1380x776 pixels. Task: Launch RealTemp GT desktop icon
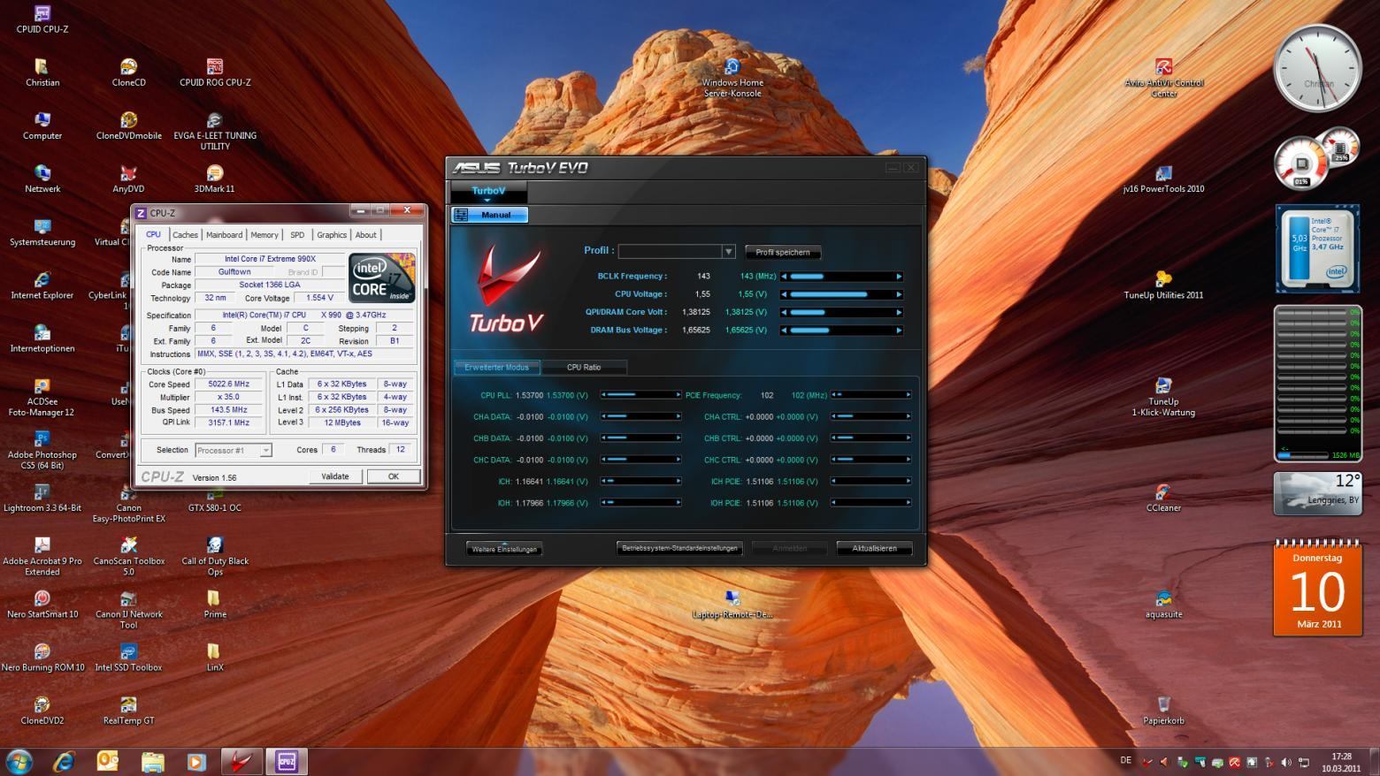click(x=128, y=711)
